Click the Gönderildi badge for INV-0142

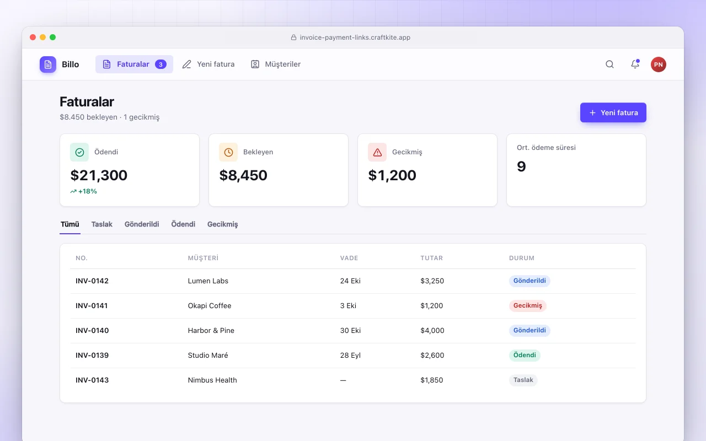pos(529,281)
